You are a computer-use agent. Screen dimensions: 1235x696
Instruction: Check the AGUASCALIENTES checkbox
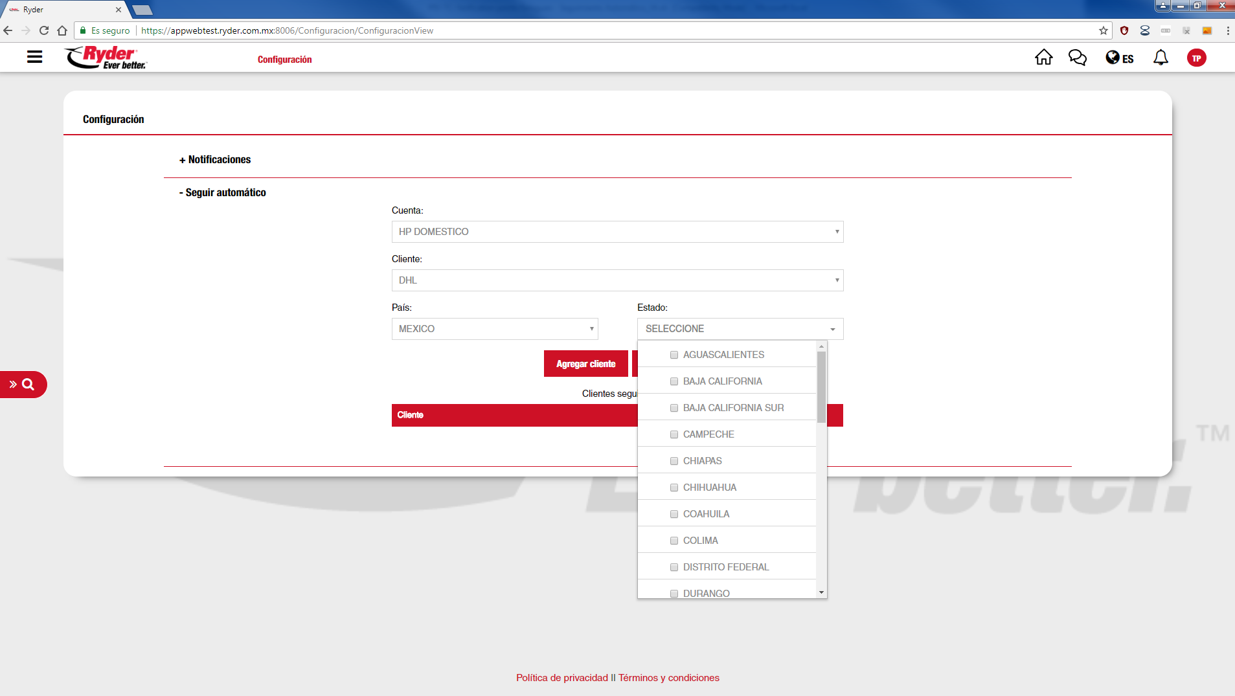[674, 355]
